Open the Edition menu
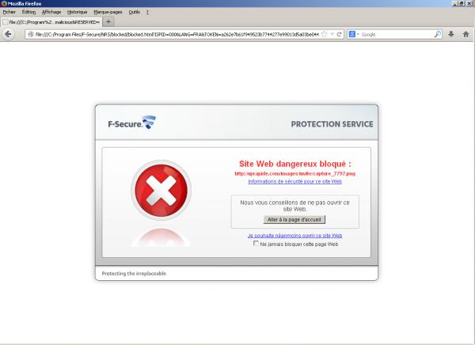The image size is (475, 345). [28, 12]
